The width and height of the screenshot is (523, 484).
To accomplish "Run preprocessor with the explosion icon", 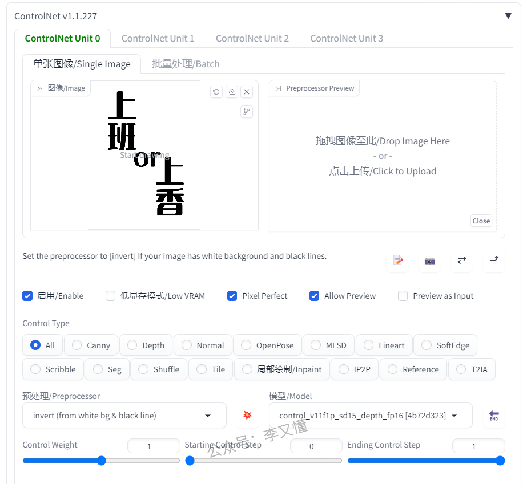I will point(247,416).
